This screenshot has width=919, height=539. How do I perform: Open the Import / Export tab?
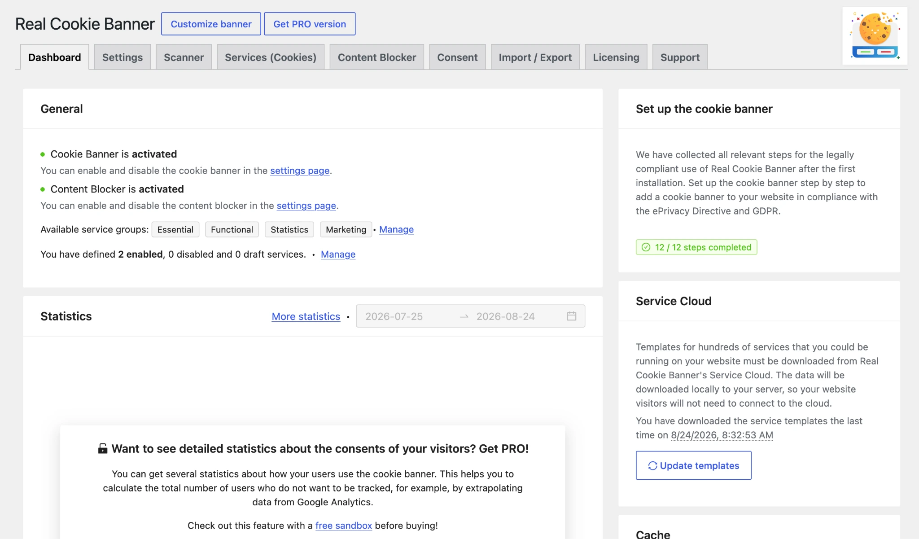point(535,57)
